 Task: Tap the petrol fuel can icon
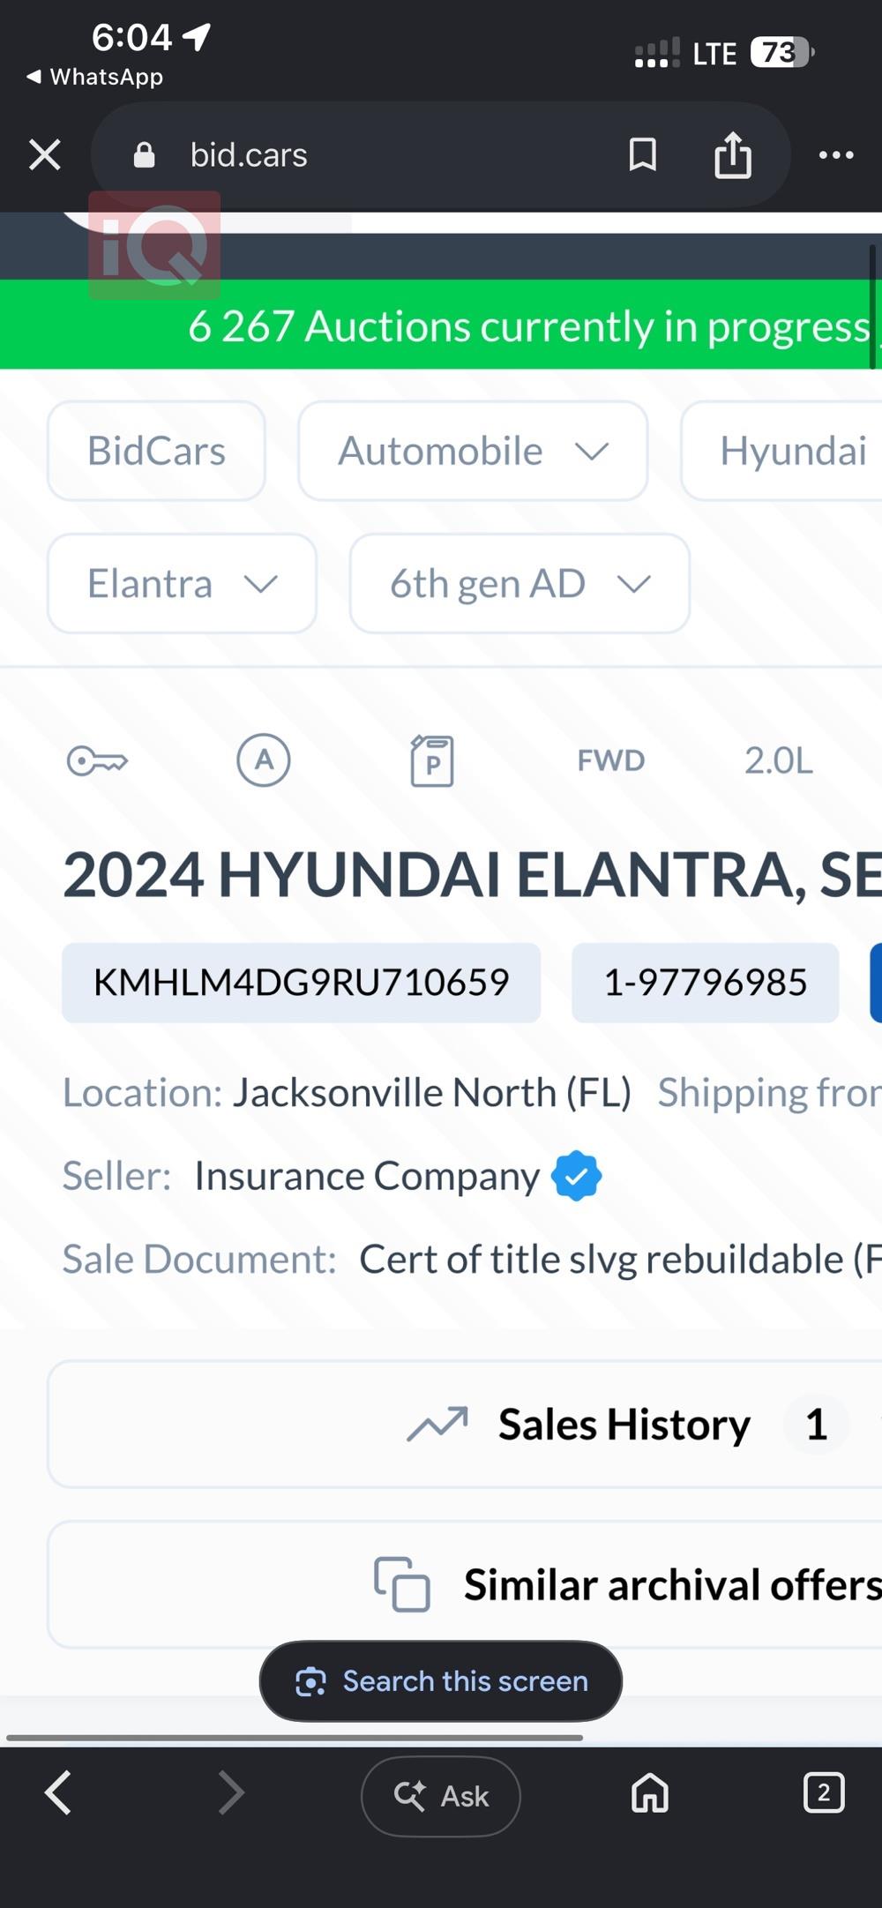click(432, 760)
